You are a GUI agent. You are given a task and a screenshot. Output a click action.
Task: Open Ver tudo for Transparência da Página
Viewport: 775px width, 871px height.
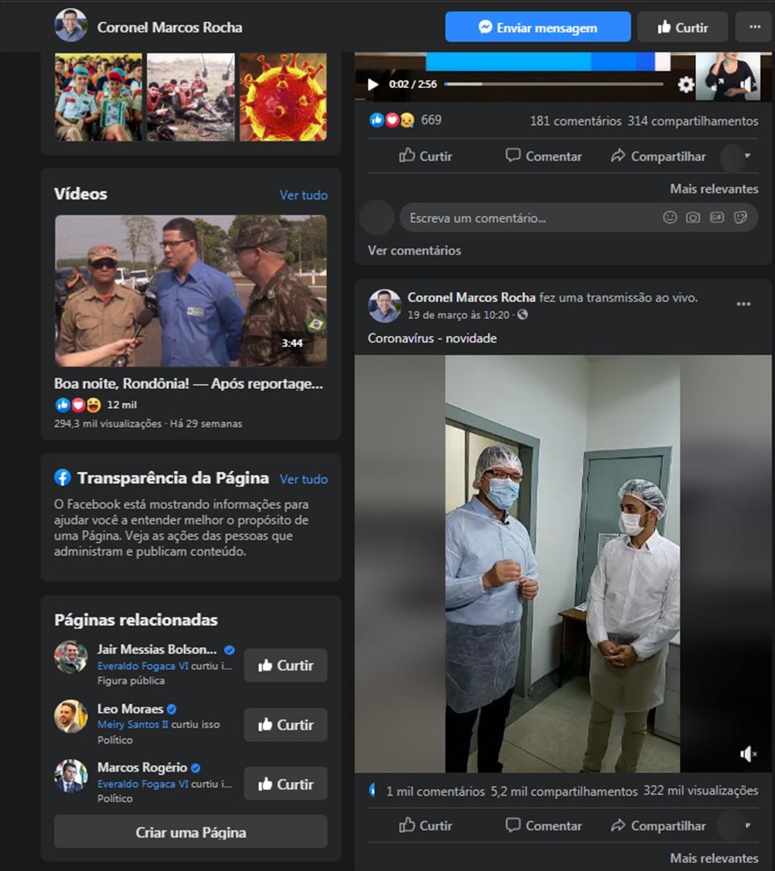[x=304, y=479]
